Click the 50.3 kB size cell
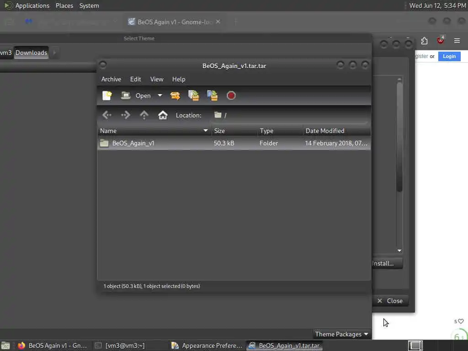468x351 pixels. click(x=224, y=143)
